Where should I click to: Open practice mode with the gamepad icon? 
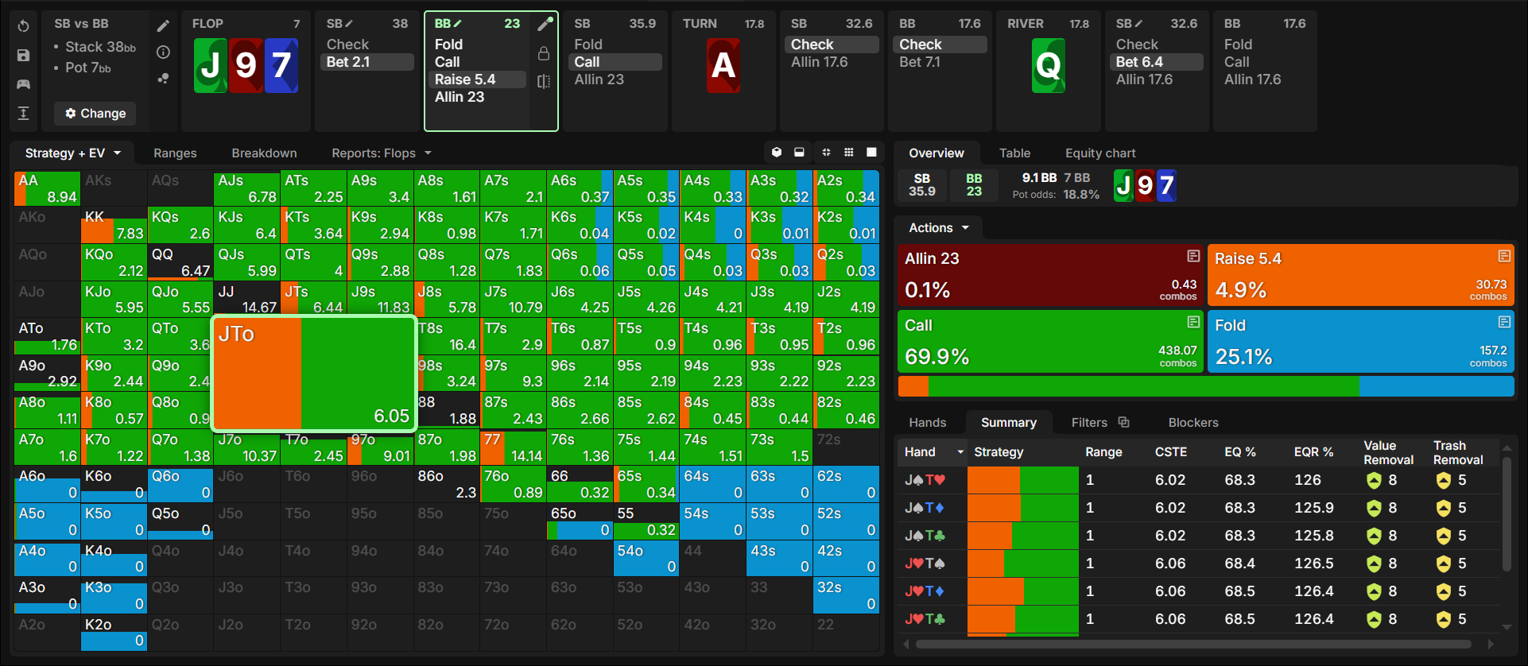point(24,83)
